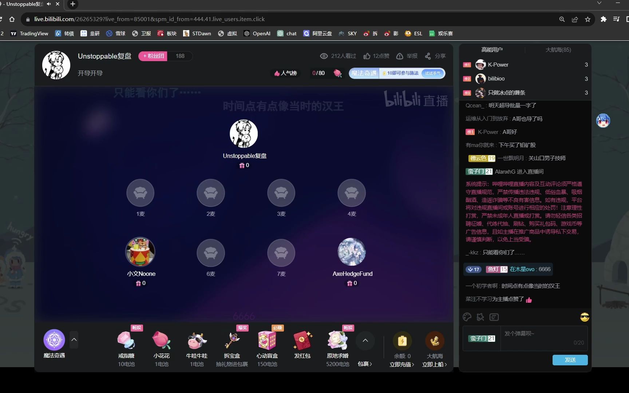Take the empty 2麦 seat
Screen dimensions: 629x393
(211, 193)
